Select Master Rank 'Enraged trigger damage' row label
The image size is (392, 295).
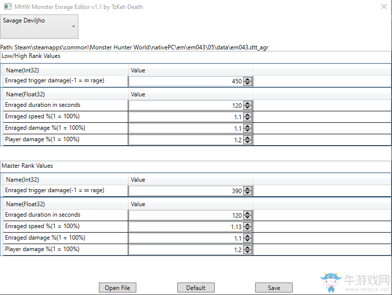click(54, 190)
